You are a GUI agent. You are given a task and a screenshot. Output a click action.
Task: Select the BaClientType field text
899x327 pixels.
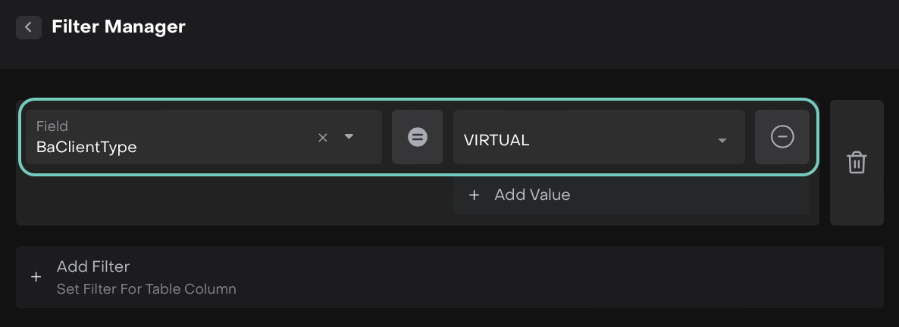pyautogui.click(x=86, y=148)
